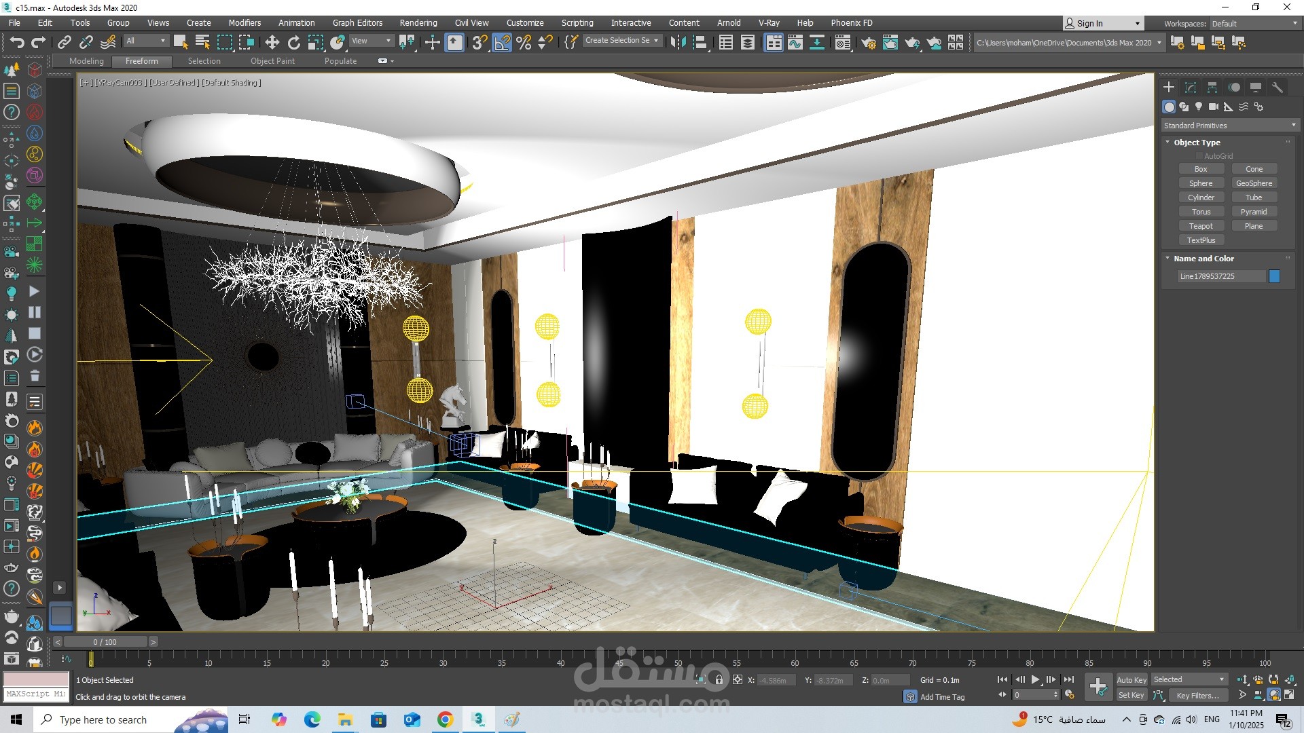This screenshot has width=1304, height=733.
Task: Open the Modify panel tab icon
Action: coord(1191,88)
